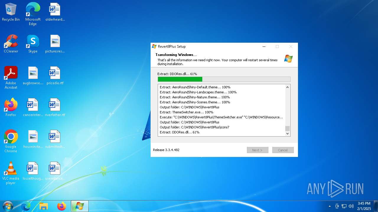The height and width of the screenshot is (212, 378).
Task: Click the Next > button
Action: 258,150
